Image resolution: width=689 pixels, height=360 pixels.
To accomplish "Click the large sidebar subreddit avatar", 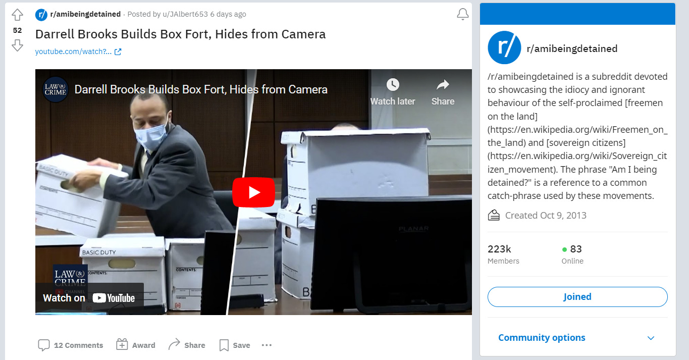I will [504, 48].
